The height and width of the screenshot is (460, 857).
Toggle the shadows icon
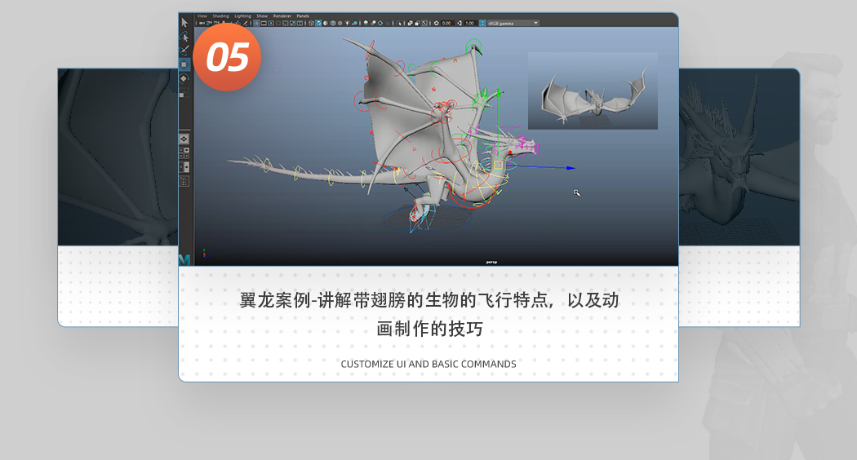point(354,23)
